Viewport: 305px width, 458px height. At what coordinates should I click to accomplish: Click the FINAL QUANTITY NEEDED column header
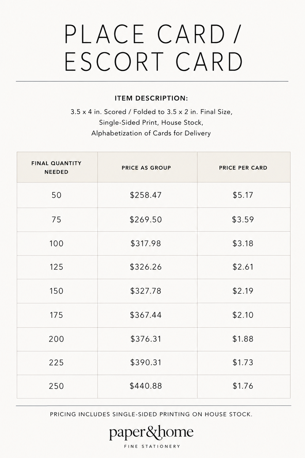[x=56, y=167]
